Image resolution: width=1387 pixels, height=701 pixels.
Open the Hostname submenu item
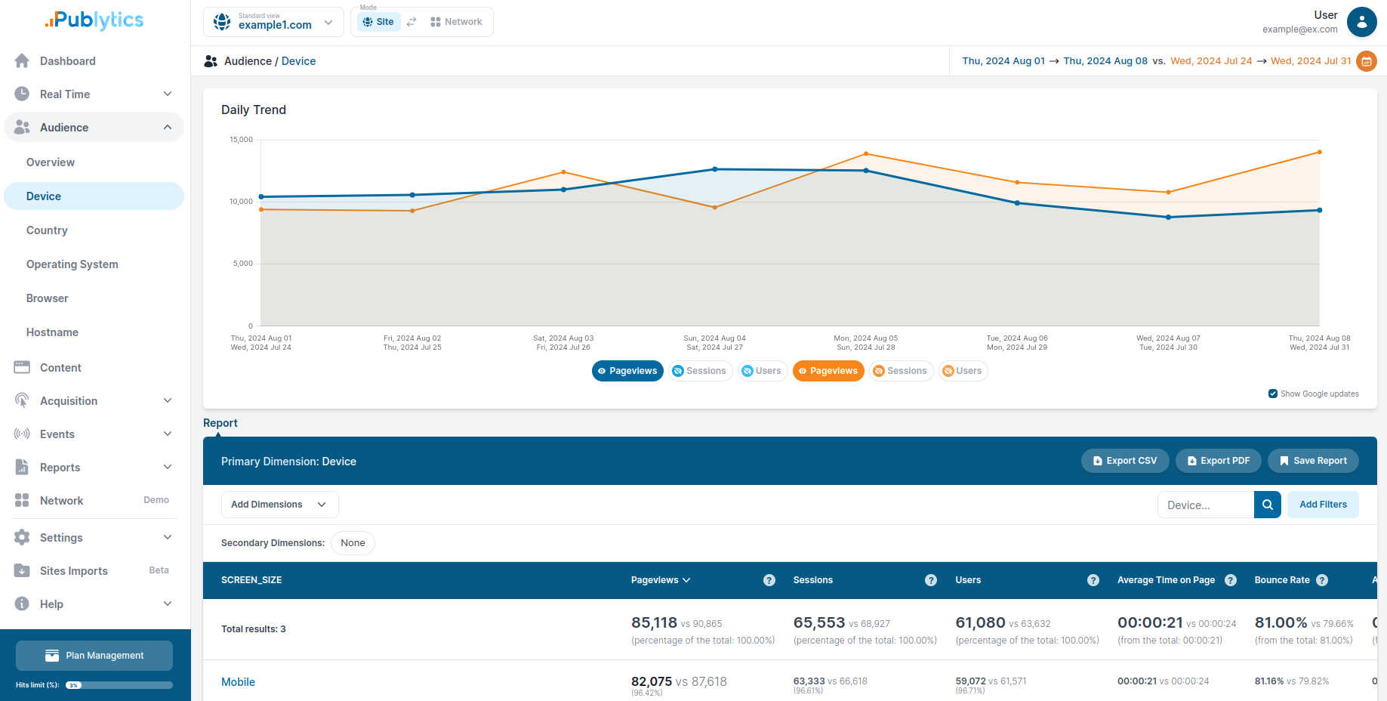pyautogui.click(x=94, y=332)
